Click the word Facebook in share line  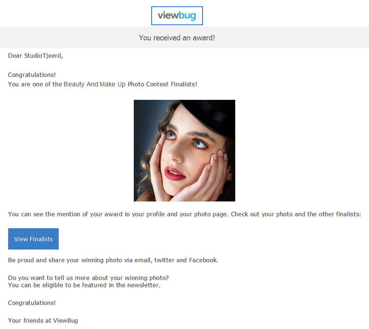pyautogui.click(x=203, y=260)
